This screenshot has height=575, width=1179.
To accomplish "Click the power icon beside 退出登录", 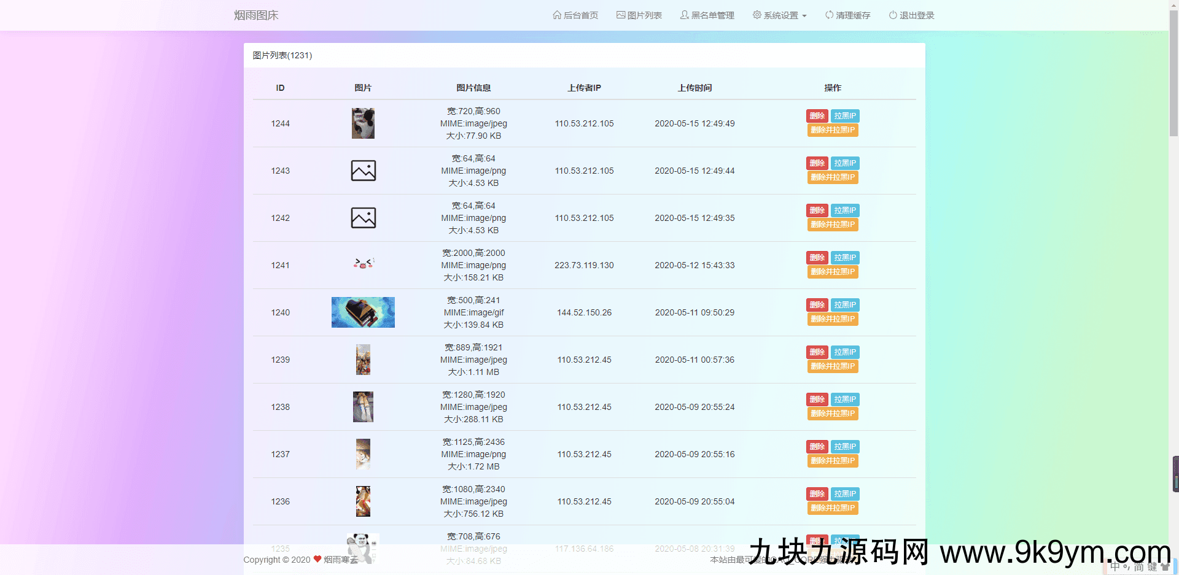I will pyautogui.click(x=893, y=15).
